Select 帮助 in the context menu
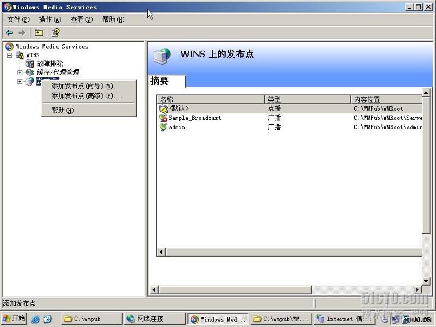 [62, 111]
